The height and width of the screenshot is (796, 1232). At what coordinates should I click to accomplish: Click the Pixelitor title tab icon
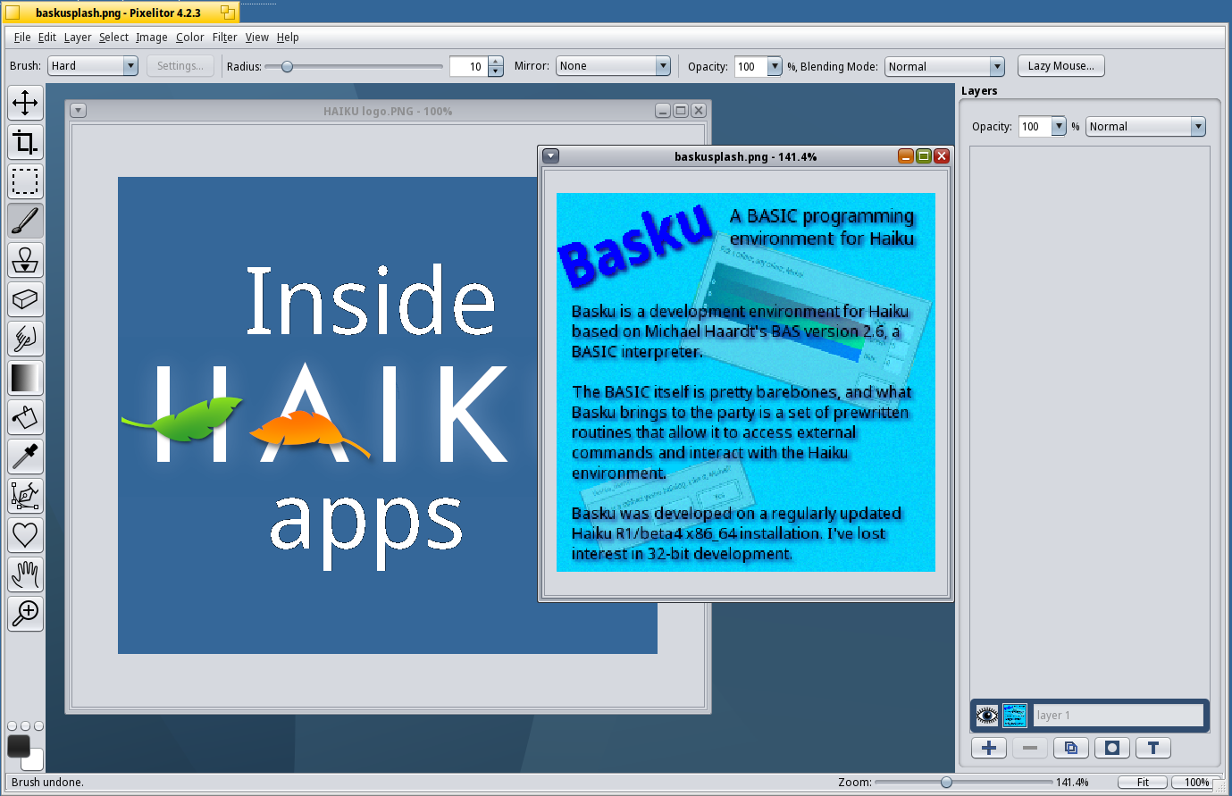point(13,13)
